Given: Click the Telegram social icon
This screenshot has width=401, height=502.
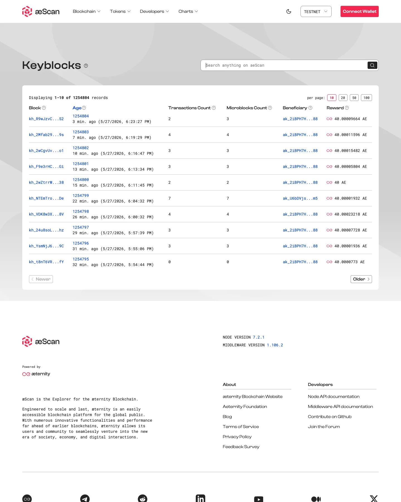Looking at the screenshot, I should (85, 499).
